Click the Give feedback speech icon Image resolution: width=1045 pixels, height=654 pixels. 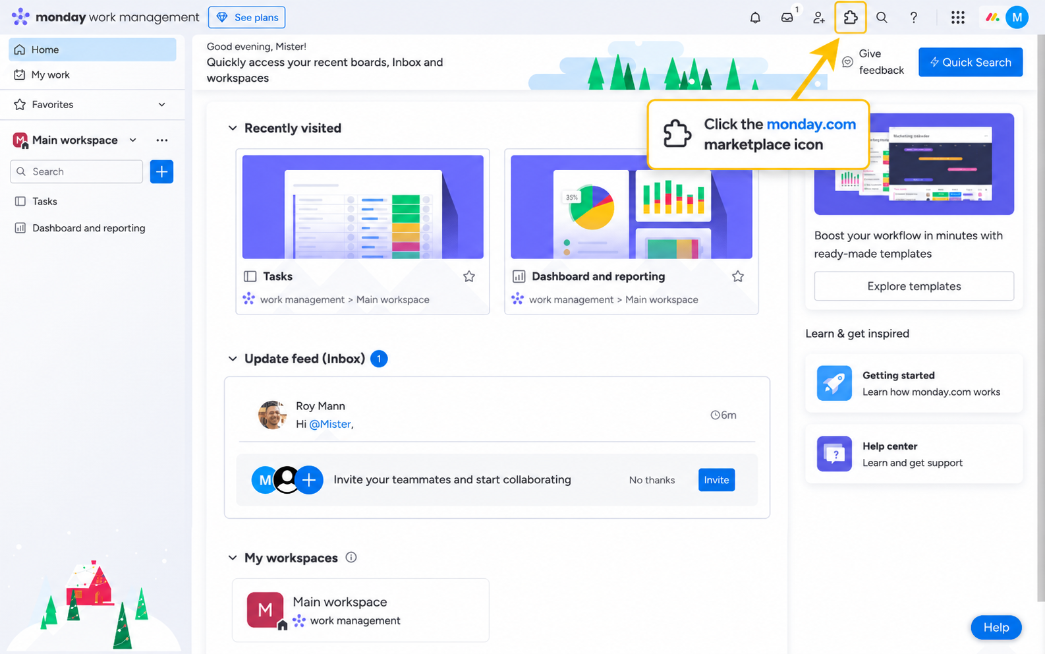(848, 62)
